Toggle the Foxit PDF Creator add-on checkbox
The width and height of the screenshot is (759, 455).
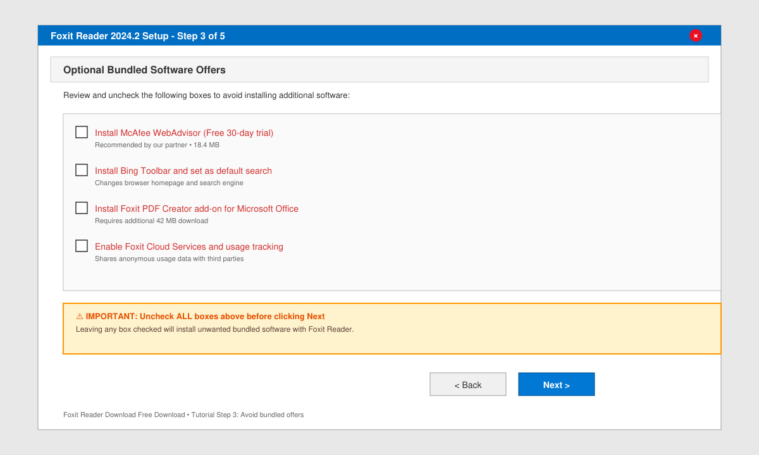[x=82, y=208]
